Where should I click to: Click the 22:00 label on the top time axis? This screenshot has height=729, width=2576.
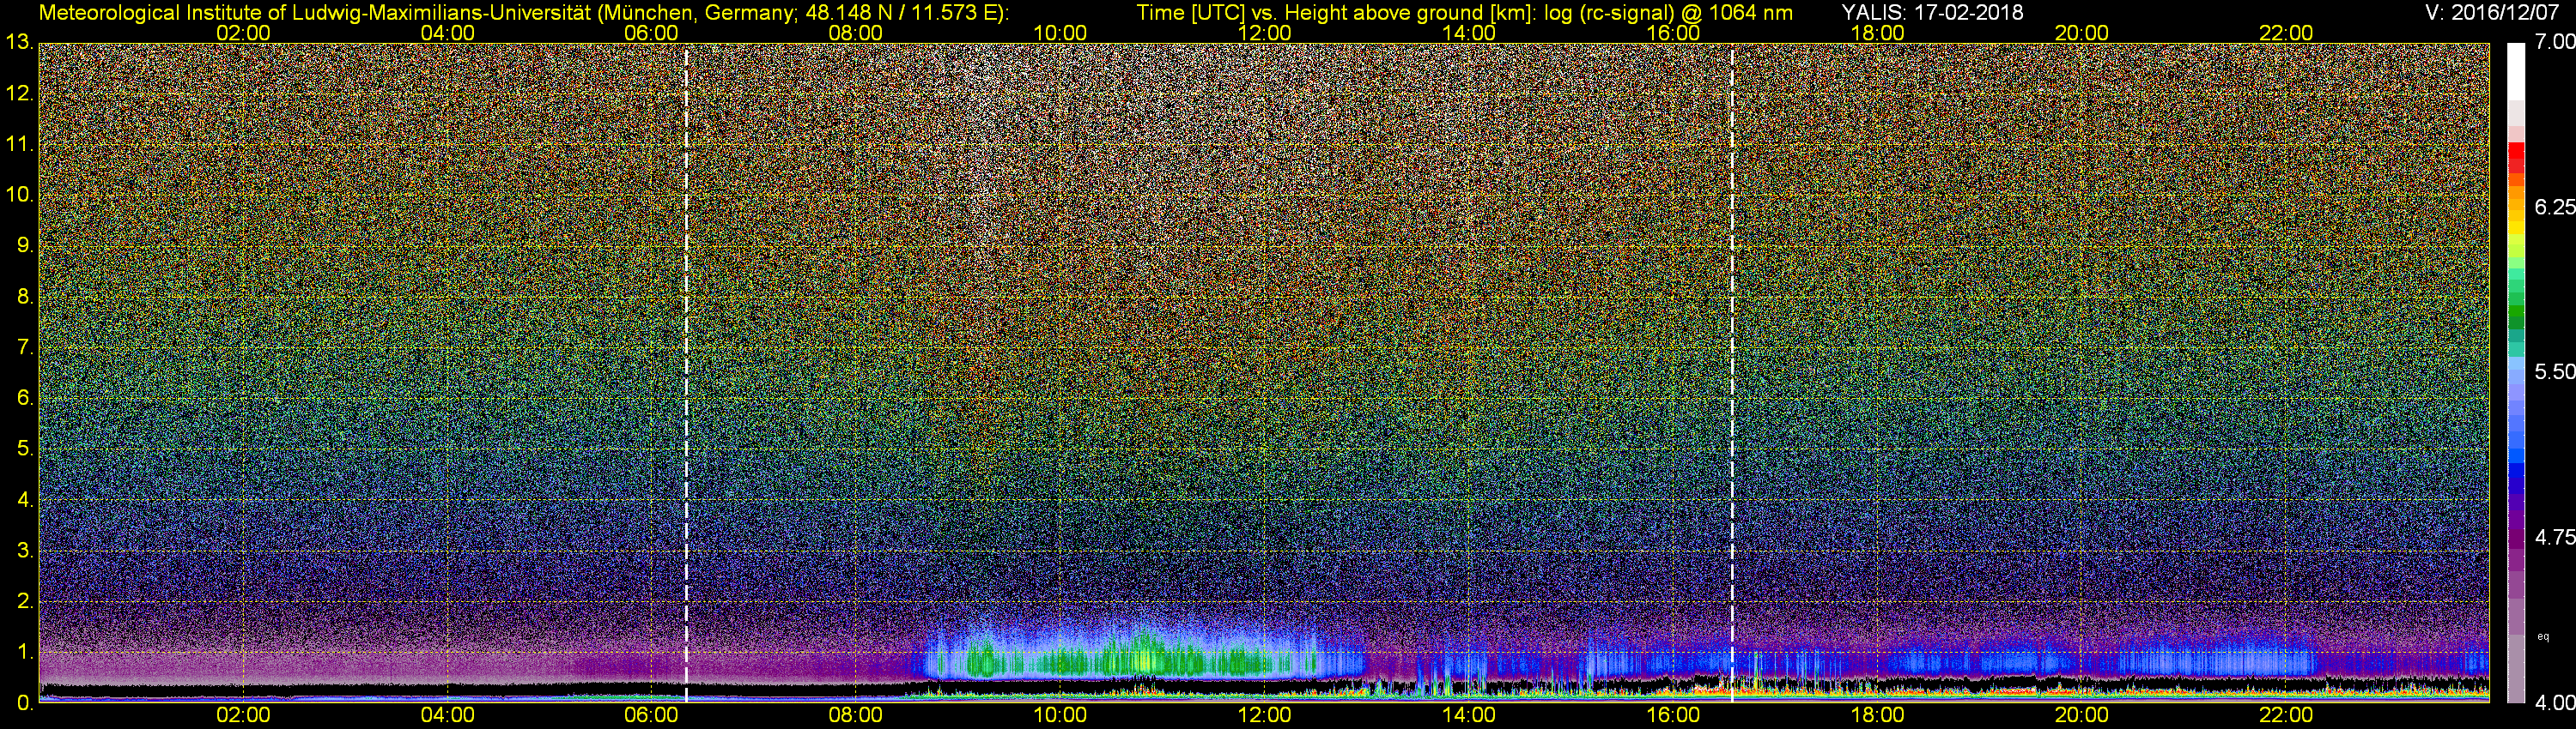[x=2286, y=33]
